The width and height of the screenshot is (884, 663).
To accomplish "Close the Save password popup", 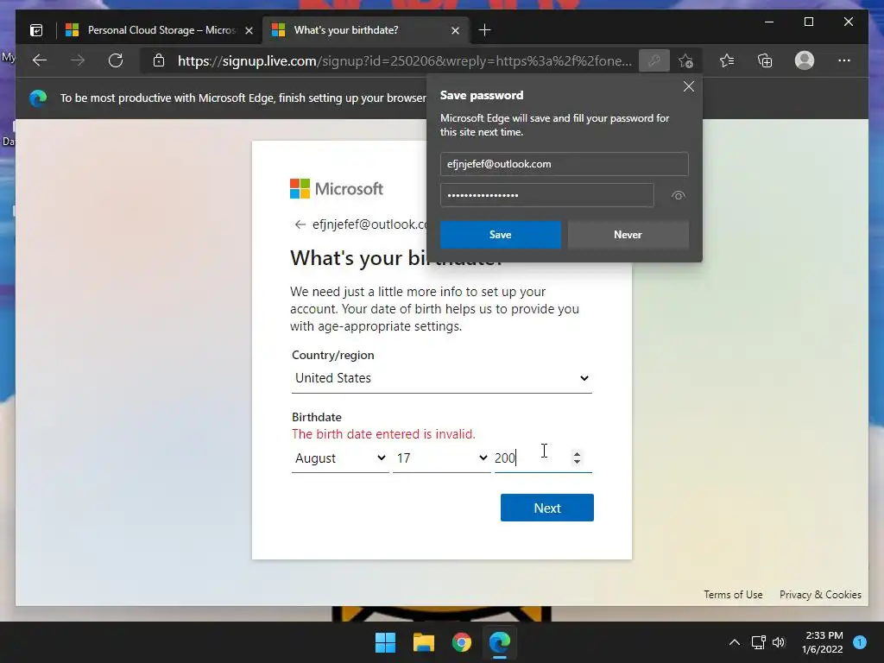I will [x=688, y=87].
